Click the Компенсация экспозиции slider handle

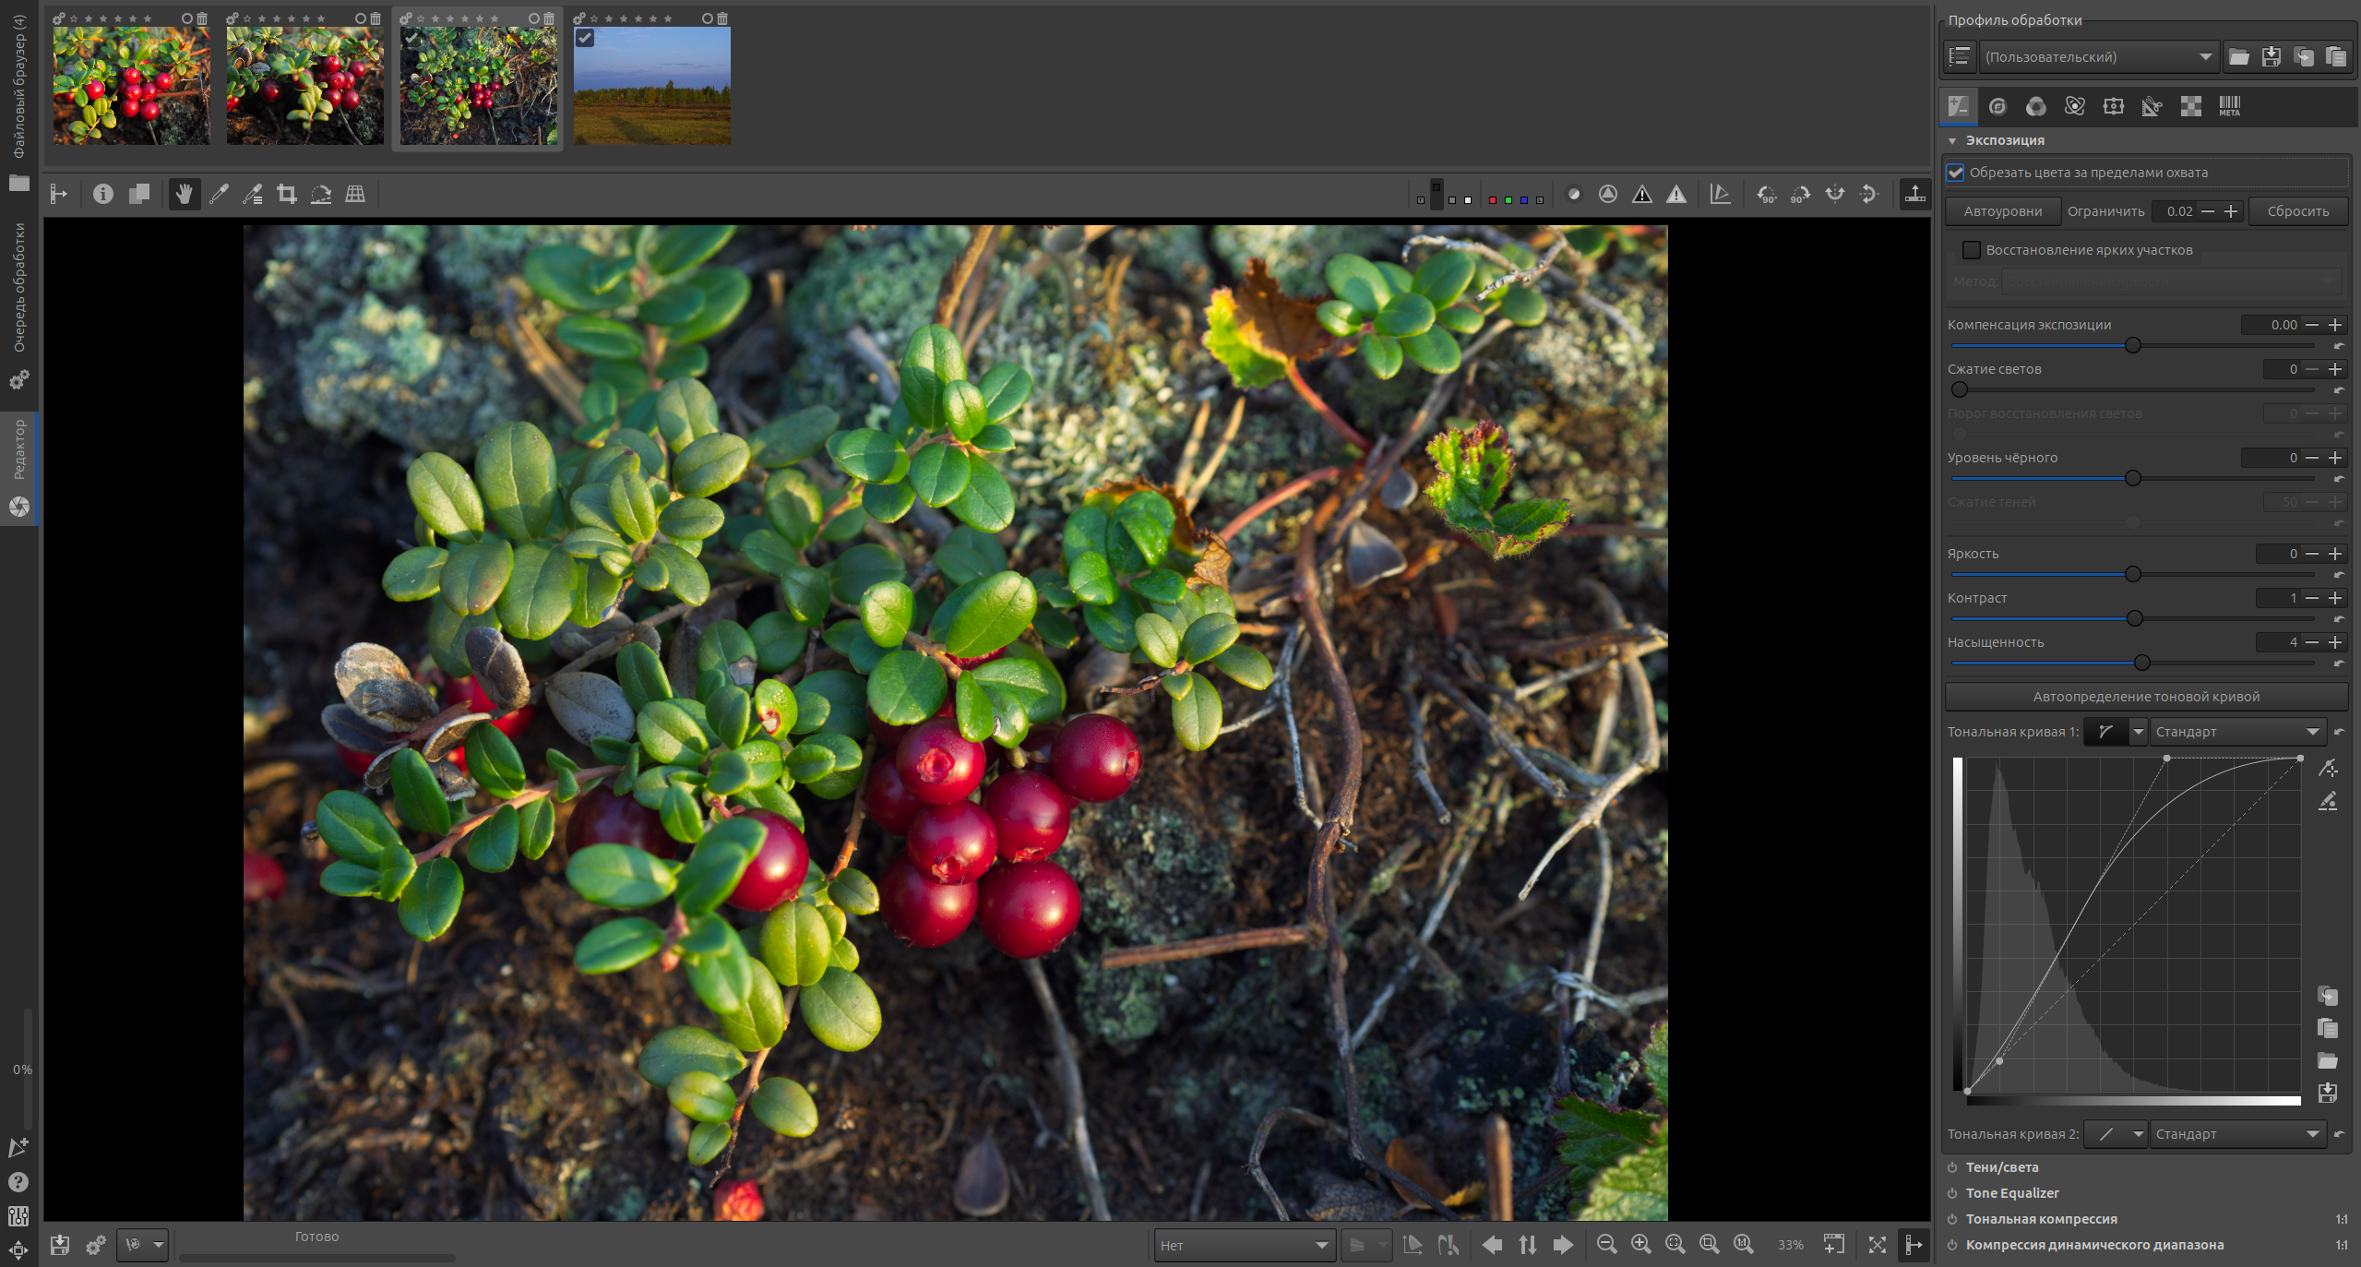[2132, 345]
